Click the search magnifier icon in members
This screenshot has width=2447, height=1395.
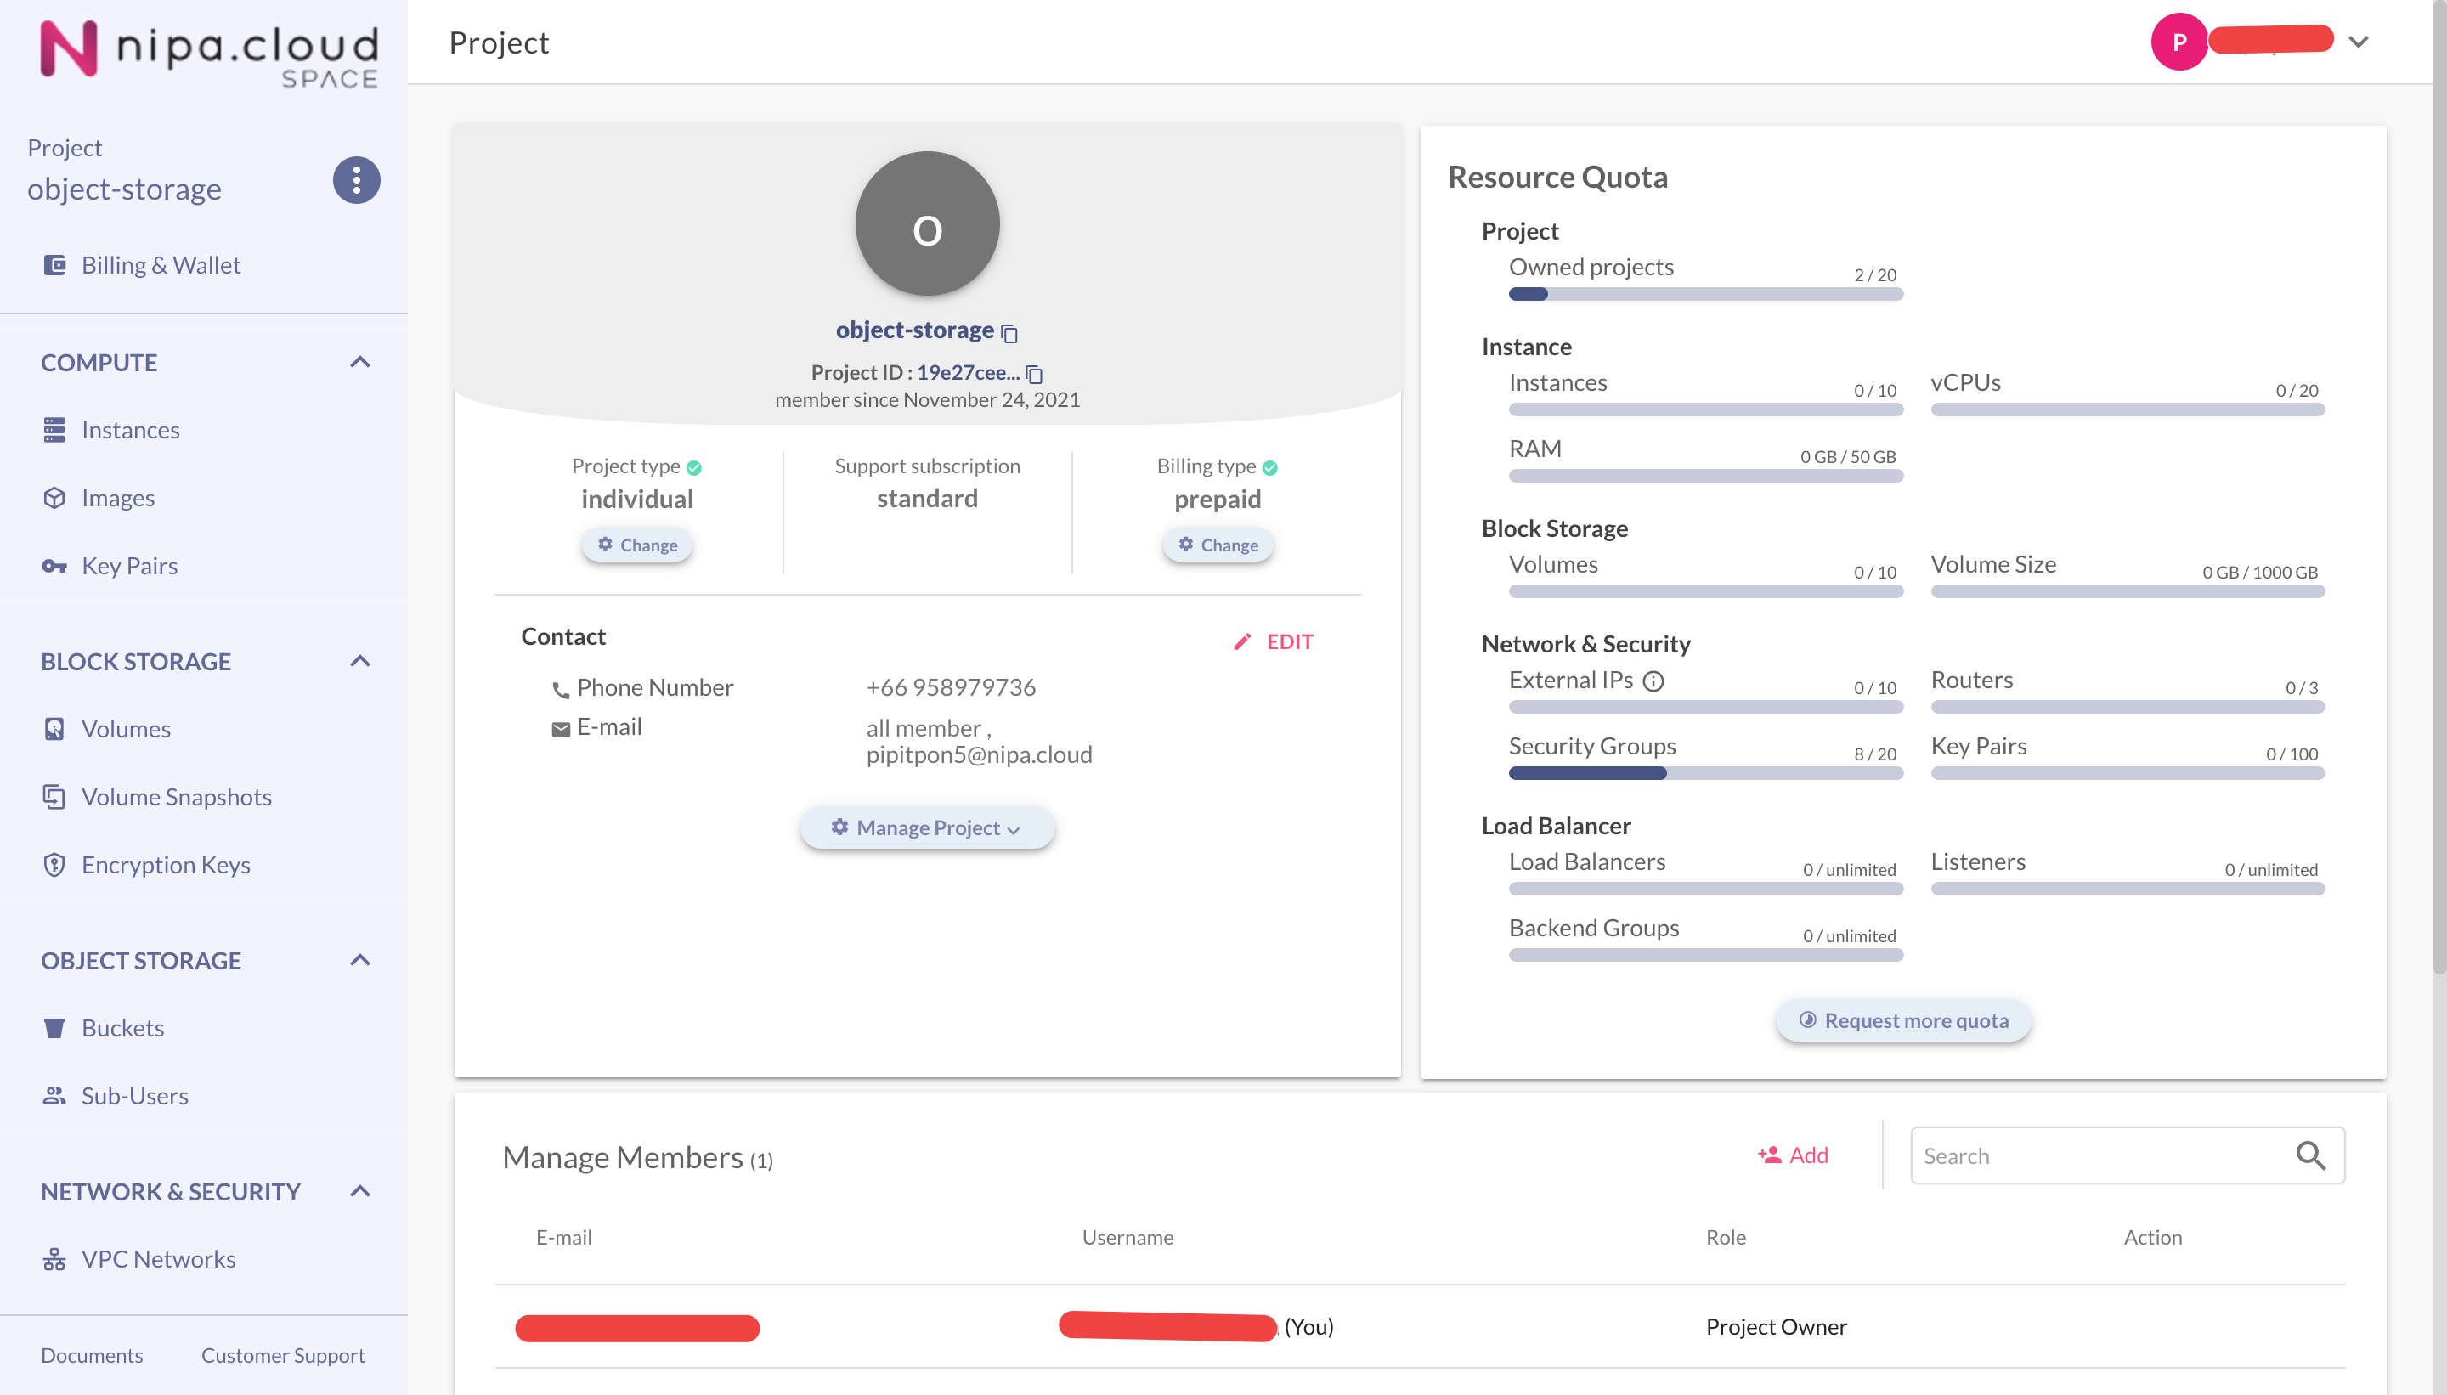tap(2310, 1155)
